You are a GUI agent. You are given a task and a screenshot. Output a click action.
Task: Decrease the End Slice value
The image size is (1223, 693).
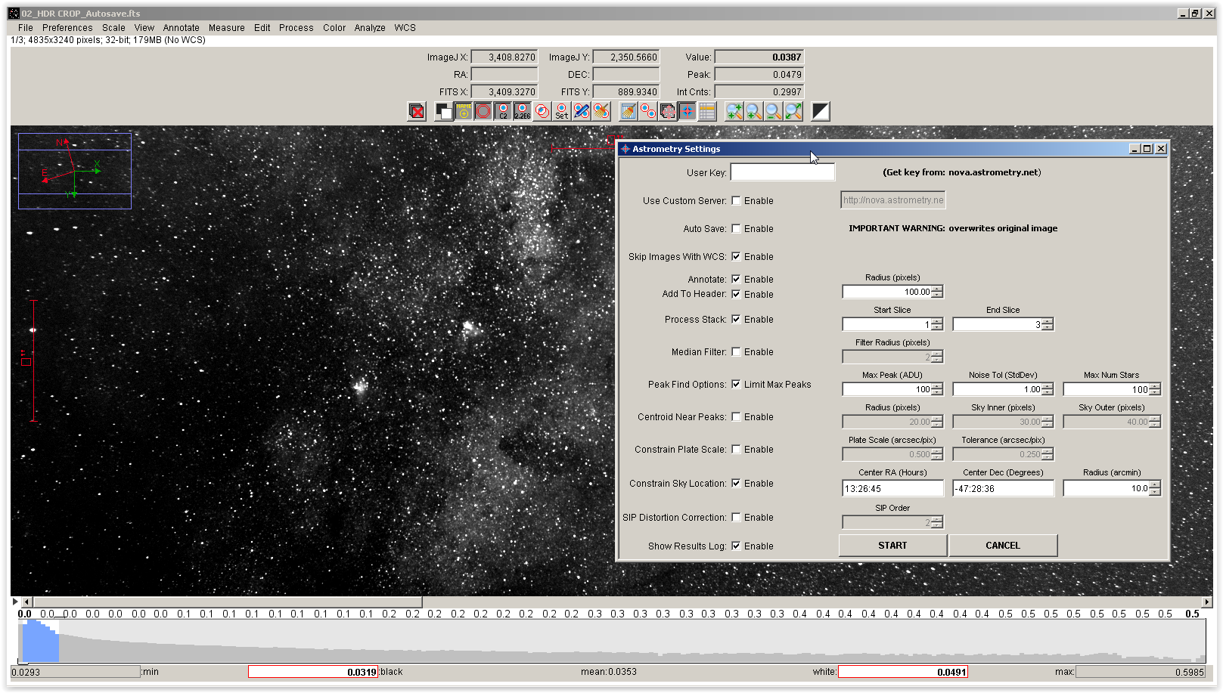(x=1048, y=327)
